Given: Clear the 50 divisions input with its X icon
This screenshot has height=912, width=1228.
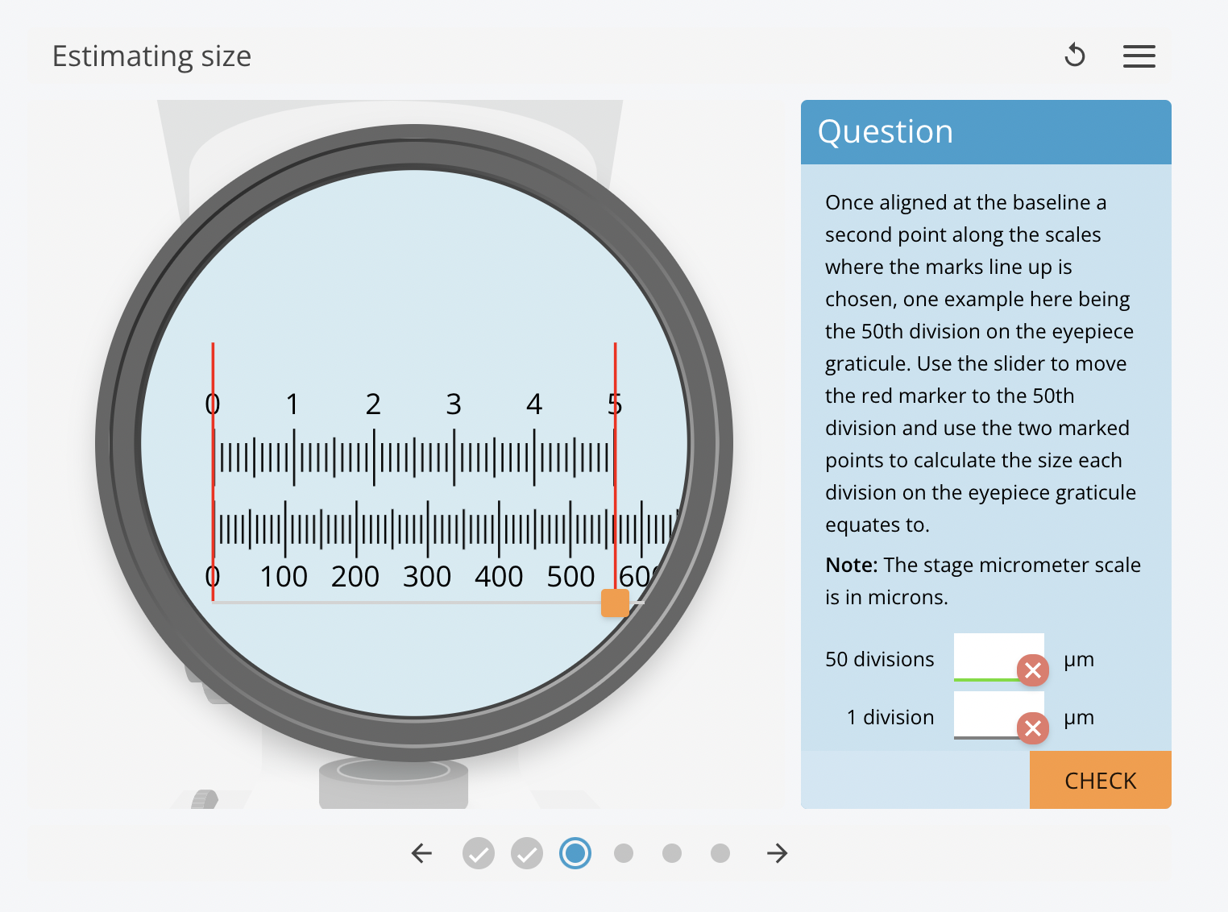Looking at the screenshot, I should (1034, 670).
